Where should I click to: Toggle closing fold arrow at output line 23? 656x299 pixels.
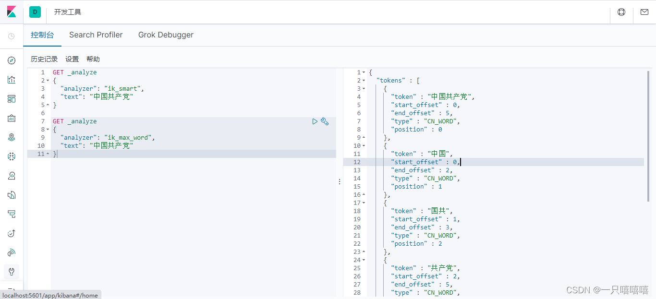364,252
